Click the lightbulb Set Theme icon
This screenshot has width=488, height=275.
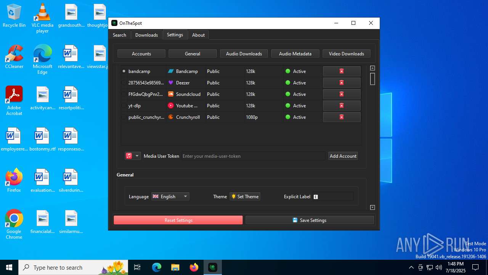point(233,196)
